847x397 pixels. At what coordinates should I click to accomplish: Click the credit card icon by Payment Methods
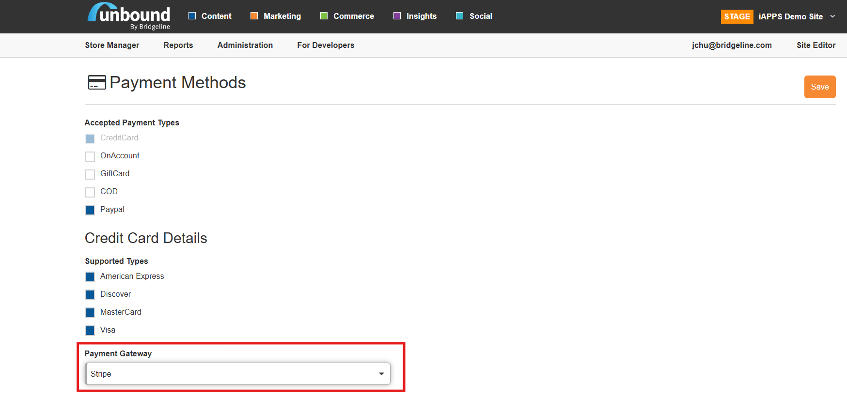(96, 82)
